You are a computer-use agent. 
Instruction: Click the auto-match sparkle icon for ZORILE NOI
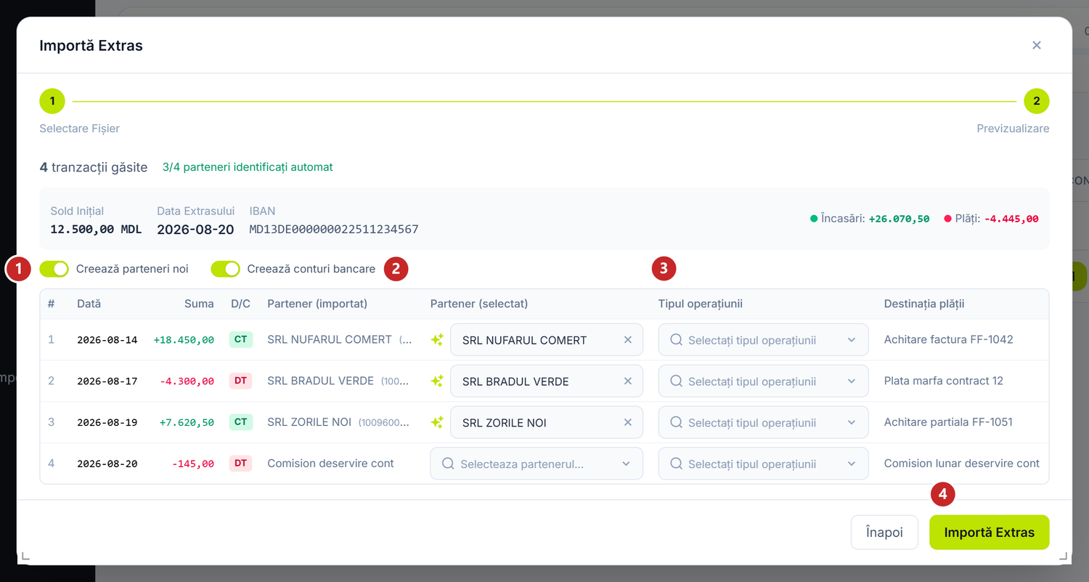(437, 422)
